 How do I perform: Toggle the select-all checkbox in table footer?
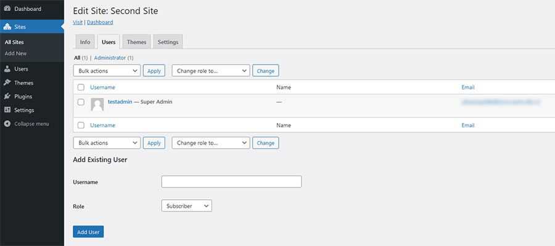[x=81, y=125]
